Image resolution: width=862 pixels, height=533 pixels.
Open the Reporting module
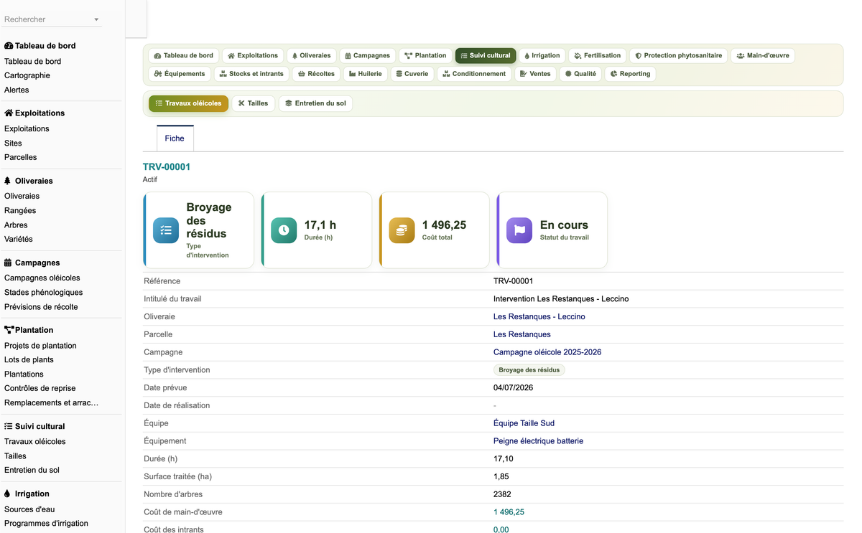[x=631, y=73]
